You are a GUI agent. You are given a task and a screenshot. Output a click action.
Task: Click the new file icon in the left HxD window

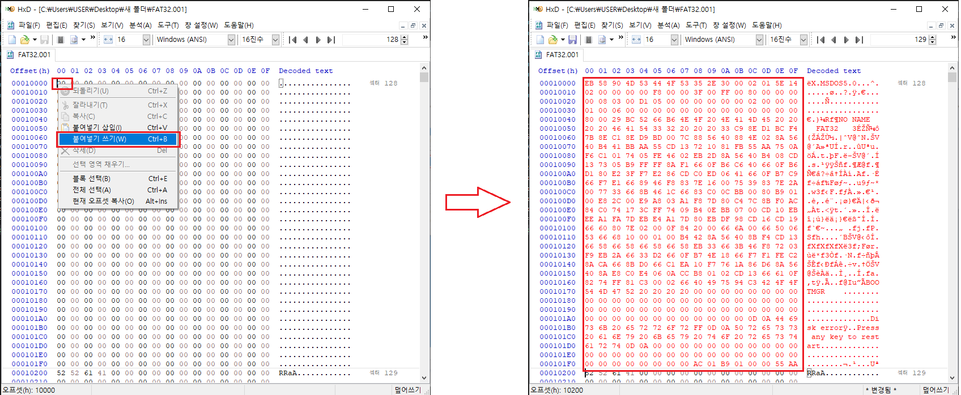pos(12,40)
